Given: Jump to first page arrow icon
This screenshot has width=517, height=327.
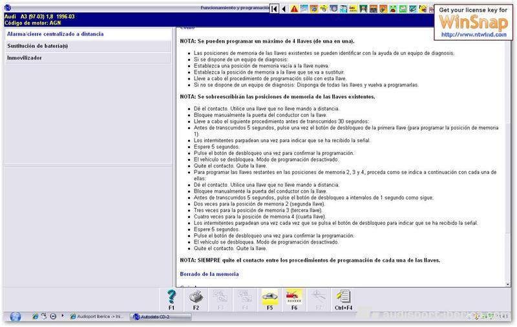Looking at the screenshot, I should [274, 9].
